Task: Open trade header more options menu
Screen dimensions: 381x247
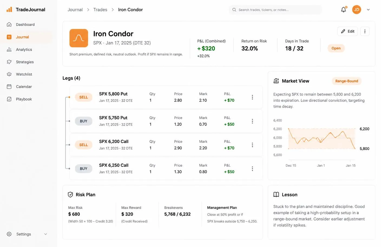Action: pos(365,31)
